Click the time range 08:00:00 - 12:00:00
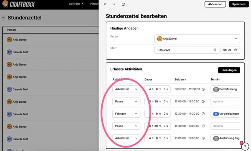This screenshot has width=251, height=151. tap(187, 89)
